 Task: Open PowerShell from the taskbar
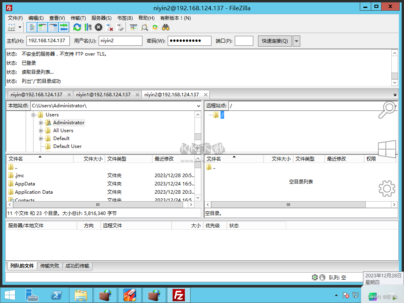(x=56, y=295)
